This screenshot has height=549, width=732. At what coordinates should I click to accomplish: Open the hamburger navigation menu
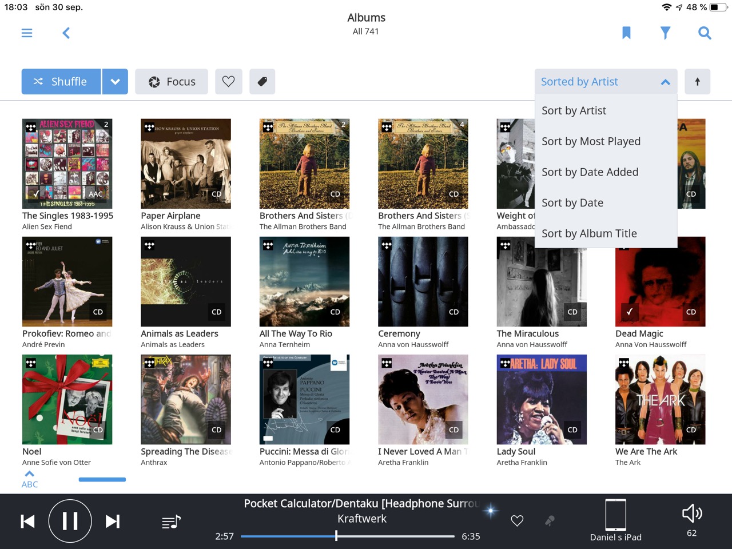tap(27, 33)
